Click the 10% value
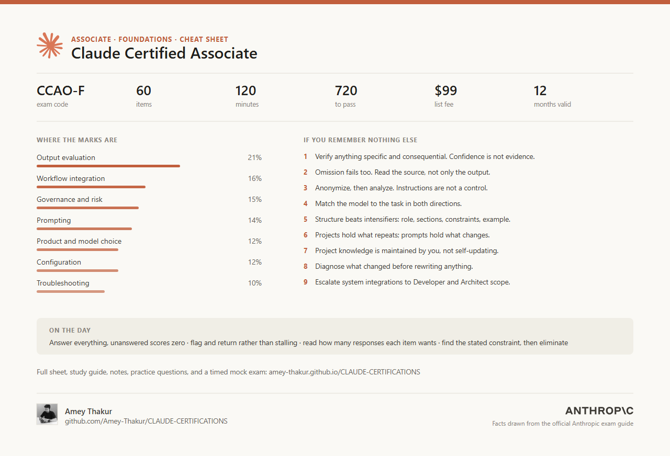 (255, 283)
